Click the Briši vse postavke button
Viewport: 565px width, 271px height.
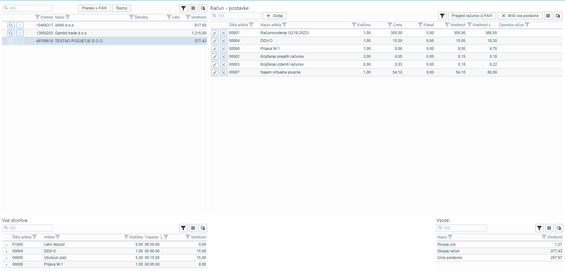click(520, 16)
